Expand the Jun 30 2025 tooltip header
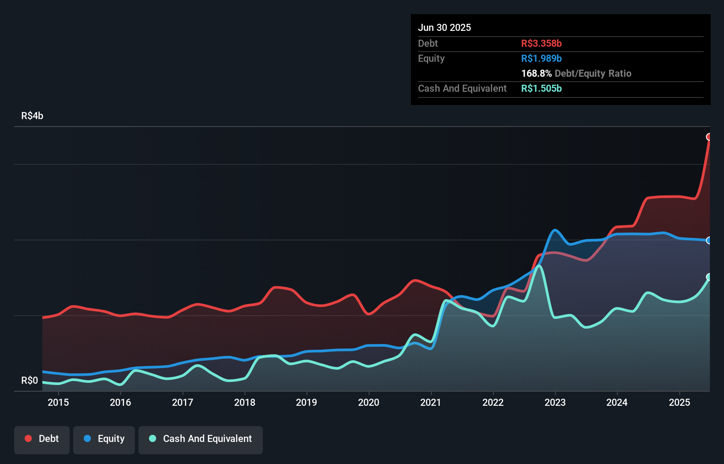The image size is (724, 464). pyautogui.click(x=444, y=27)
